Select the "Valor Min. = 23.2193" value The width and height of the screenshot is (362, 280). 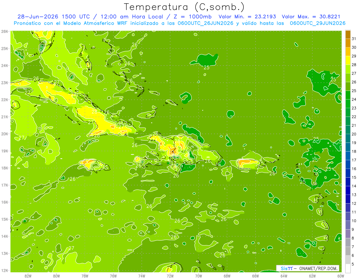point(247,17)
